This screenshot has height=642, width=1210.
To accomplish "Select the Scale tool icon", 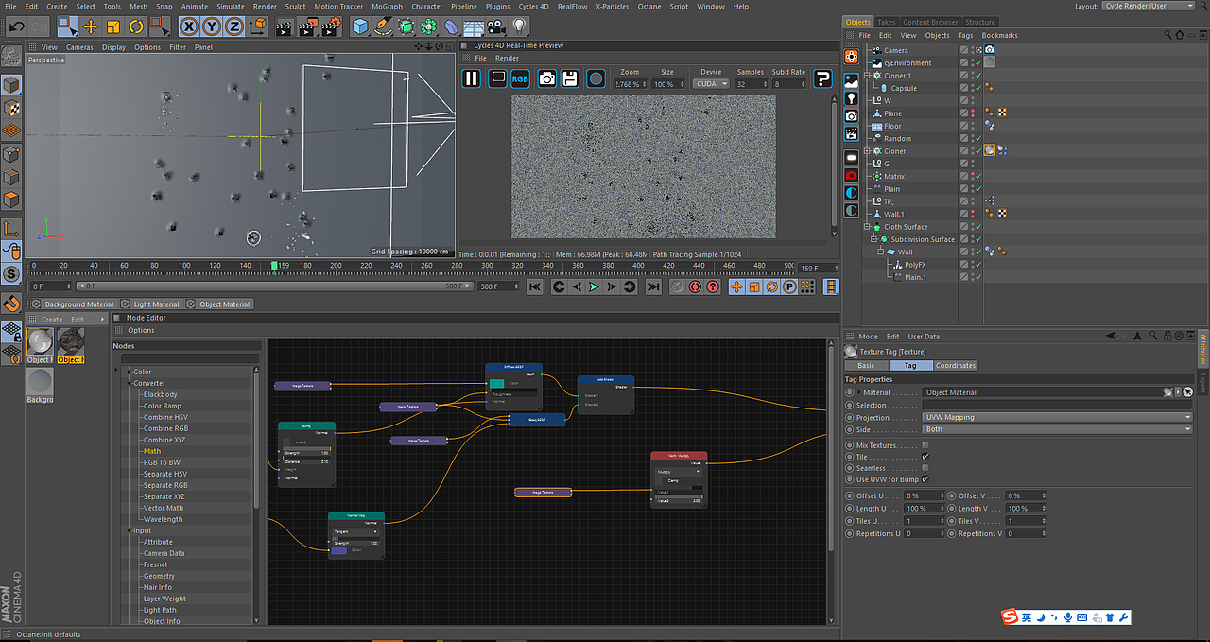I will pos(113,26).
